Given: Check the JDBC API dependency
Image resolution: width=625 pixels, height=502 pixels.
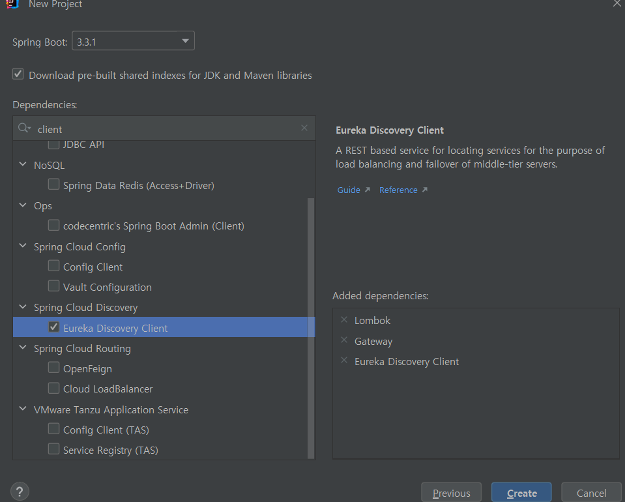Looking at the screenshot, I should tap(53, 144).
